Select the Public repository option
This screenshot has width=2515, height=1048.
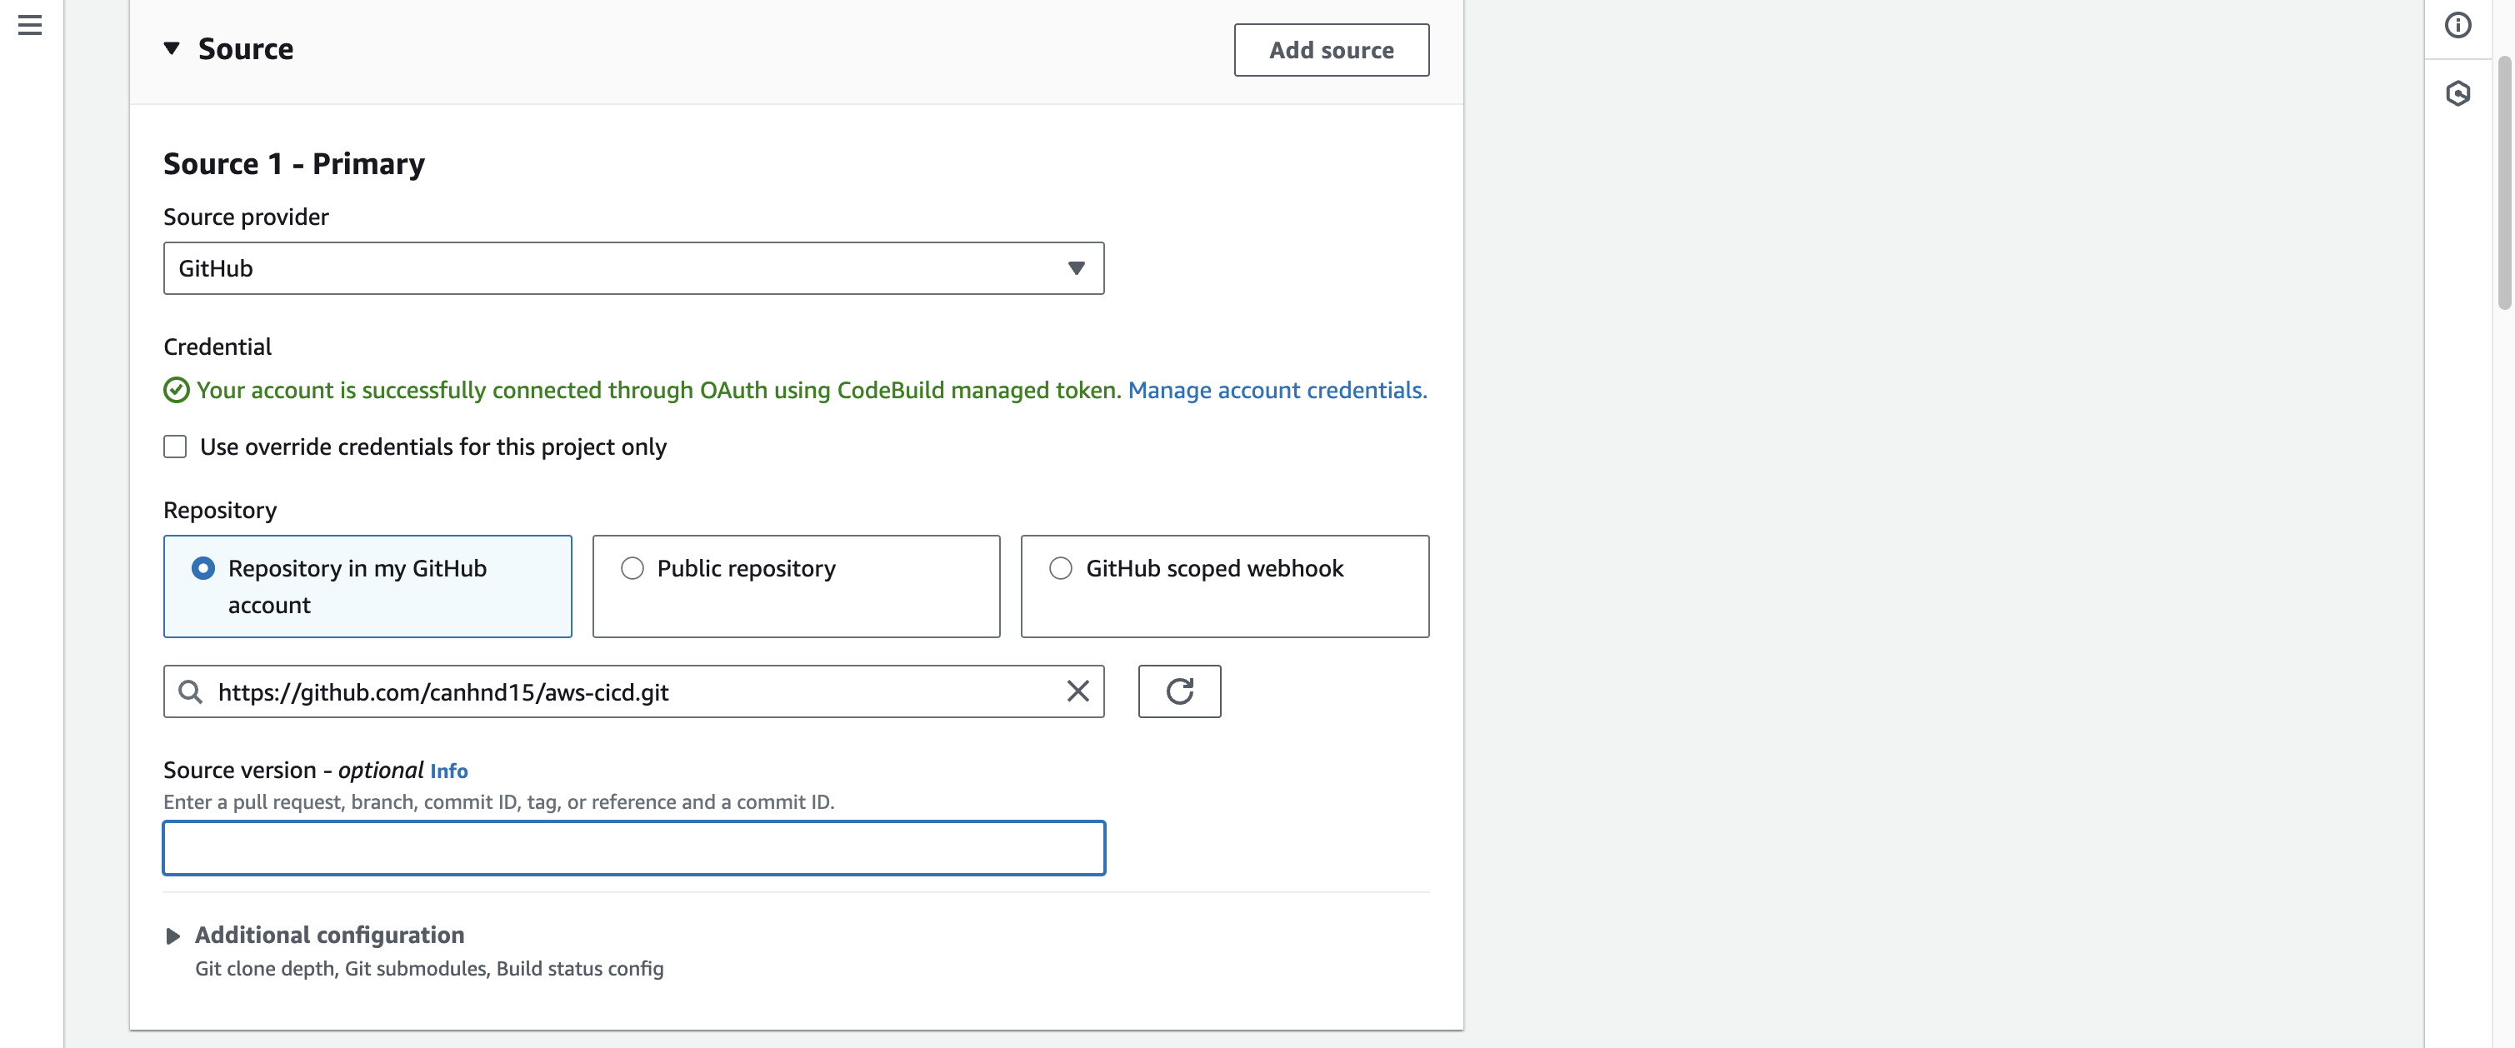pyautogui.click(x=632, y=568)
